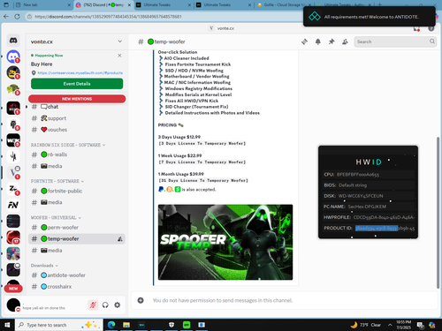Open vonte.cx server dropdown menu
The height and width of the screenshot is (331, 442).
pos(119,41)
